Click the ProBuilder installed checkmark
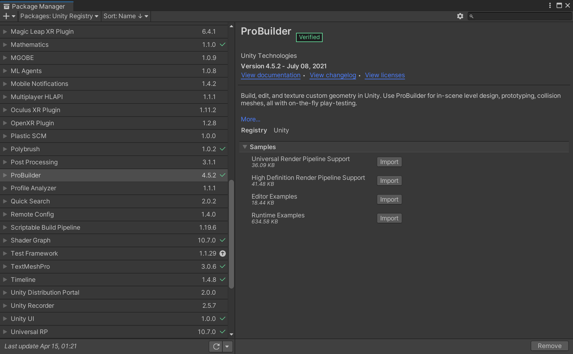The height and width of the screenshot is (354, 573). 223,175
